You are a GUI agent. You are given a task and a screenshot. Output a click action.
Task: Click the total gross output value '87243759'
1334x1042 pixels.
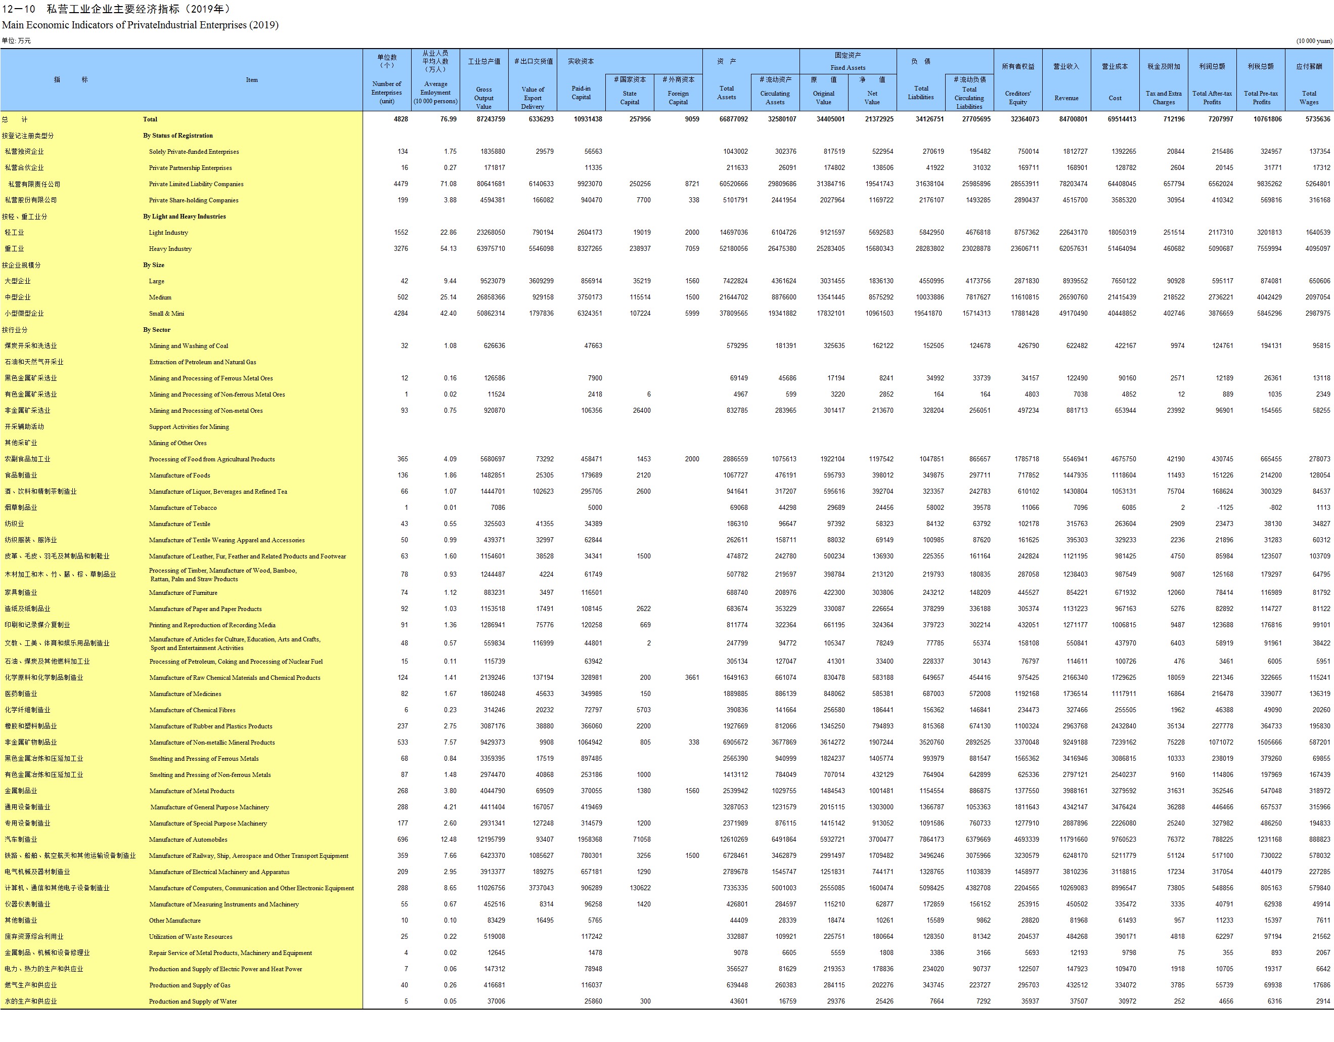click(x=491, y=119)
